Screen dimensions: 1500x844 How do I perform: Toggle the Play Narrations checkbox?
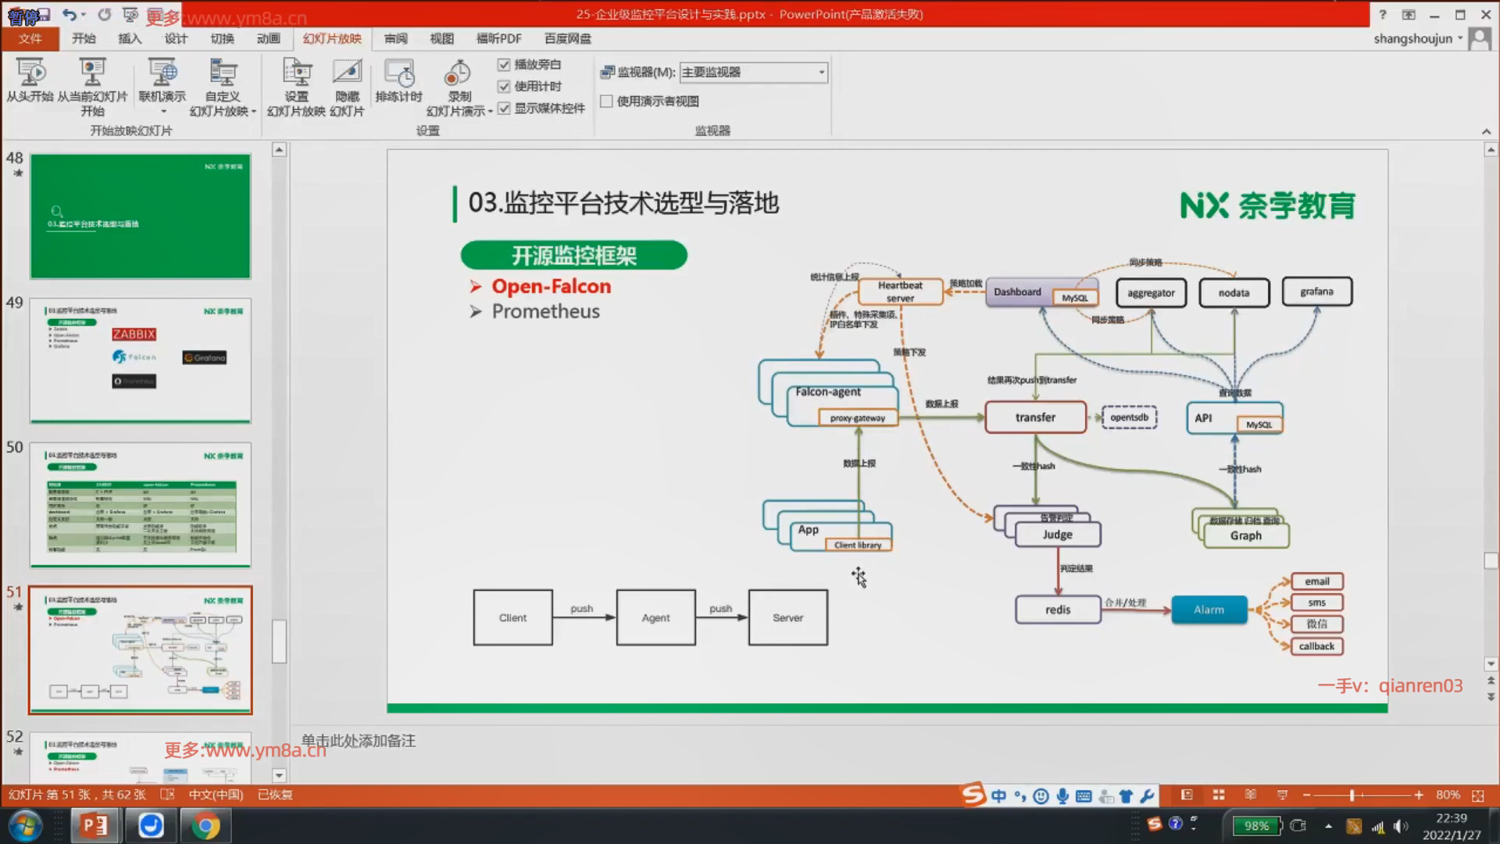[x=504, y=65]
